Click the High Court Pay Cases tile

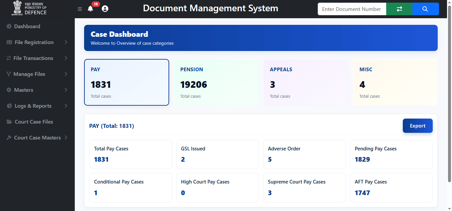point(217,187)
